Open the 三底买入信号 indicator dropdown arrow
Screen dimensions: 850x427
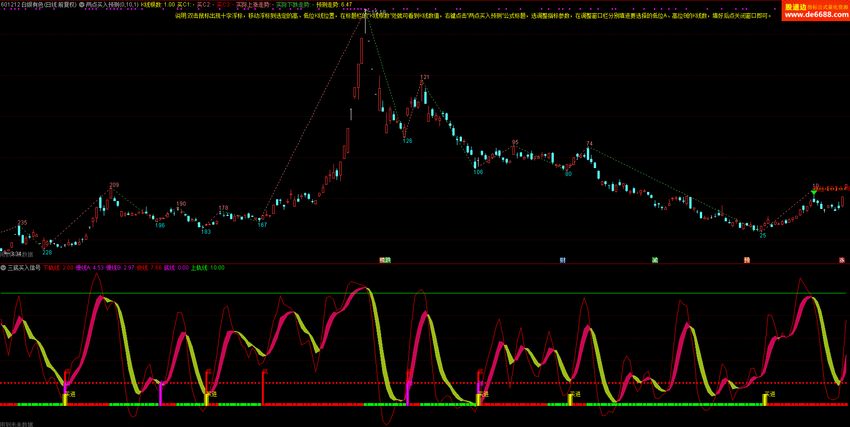3,268
